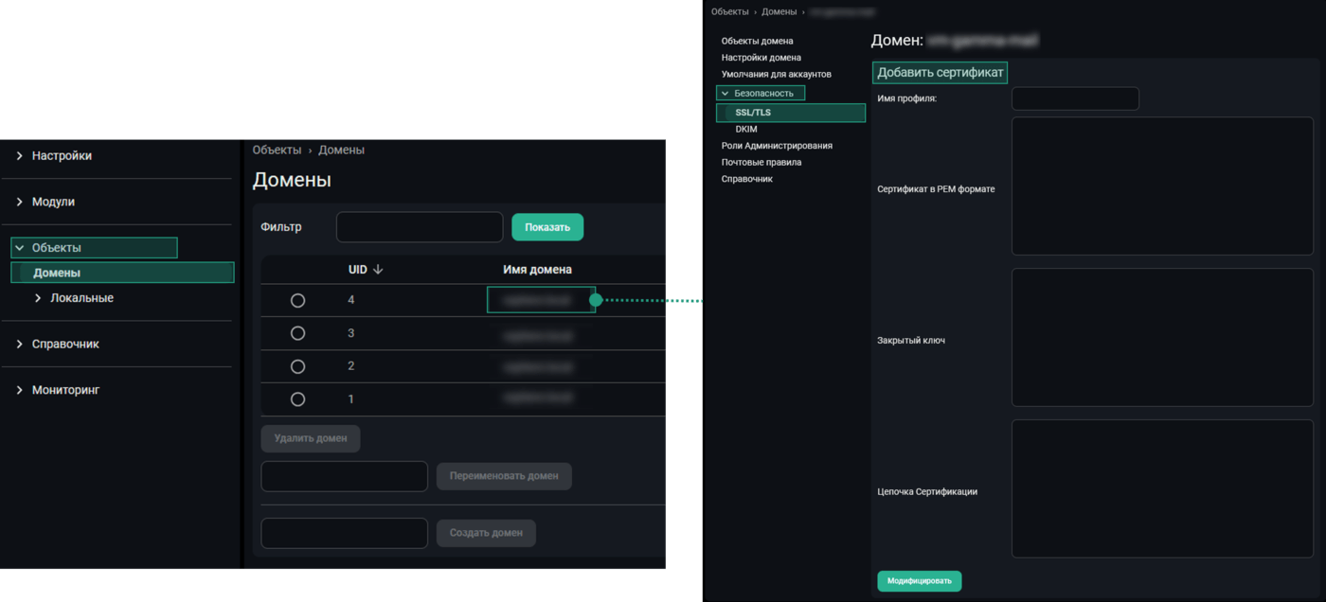The height and width of the screenshot is (602, 1326).
Task: Open the SSL/TLS security item
Action: coord(753,113)
